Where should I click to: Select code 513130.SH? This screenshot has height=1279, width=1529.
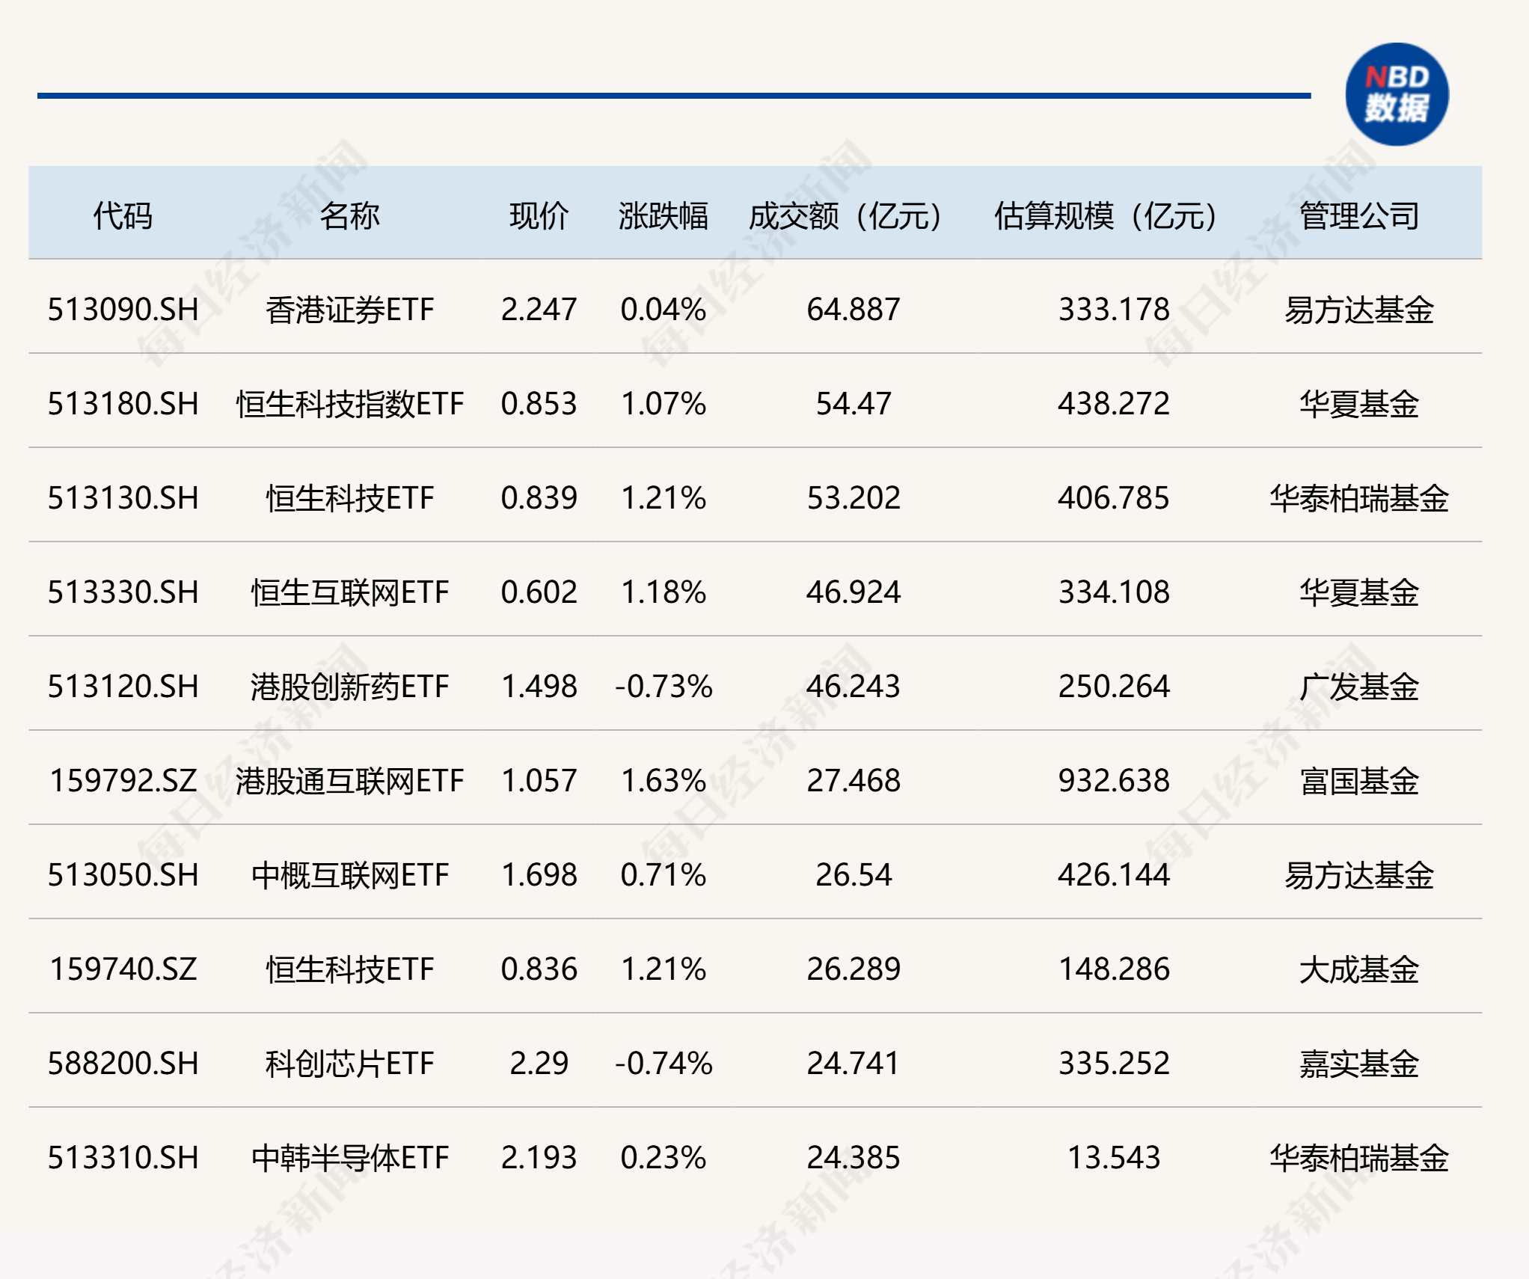click(x=123, y=498)
